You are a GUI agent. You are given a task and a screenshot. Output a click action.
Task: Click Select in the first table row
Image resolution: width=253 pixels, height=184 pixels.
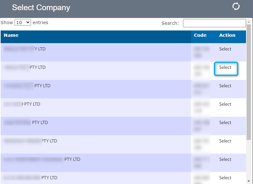coord(225,49)
